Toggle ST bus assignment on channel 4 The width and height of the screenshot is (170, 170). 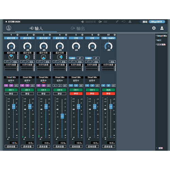coord(65,85)
